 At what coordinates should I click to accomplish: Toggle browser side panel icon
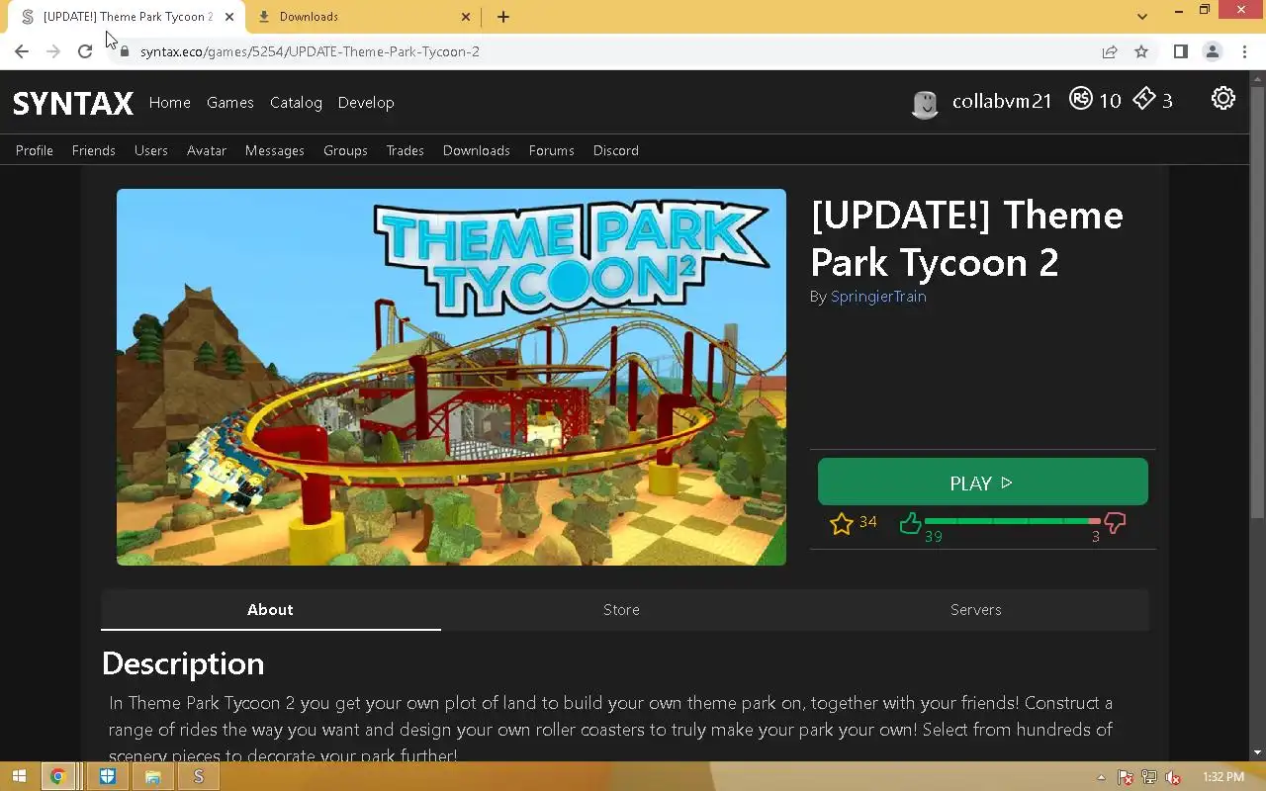(1180, 51)
